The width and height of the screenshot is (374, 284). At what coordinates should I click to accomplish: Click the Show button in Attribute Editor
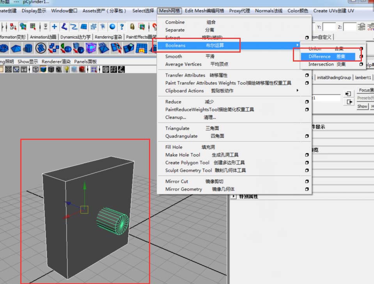[x=362, y=106]
